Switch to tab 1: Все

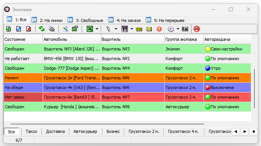coord(17,20)
